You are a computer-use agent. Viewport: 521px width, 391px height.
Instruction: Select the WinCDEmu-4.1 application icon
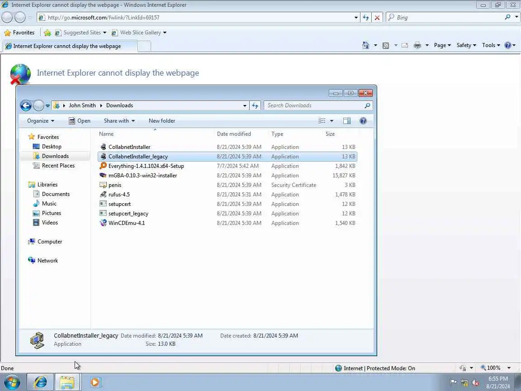click(x=103, y=223)
